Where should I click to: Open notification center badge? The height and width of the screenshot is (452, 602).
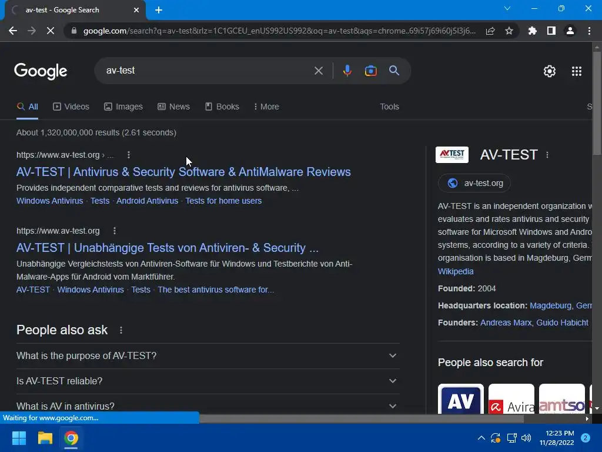(586, 438)
